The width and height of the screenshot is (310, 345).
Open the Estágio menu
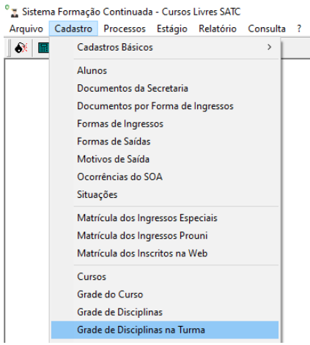172,29
